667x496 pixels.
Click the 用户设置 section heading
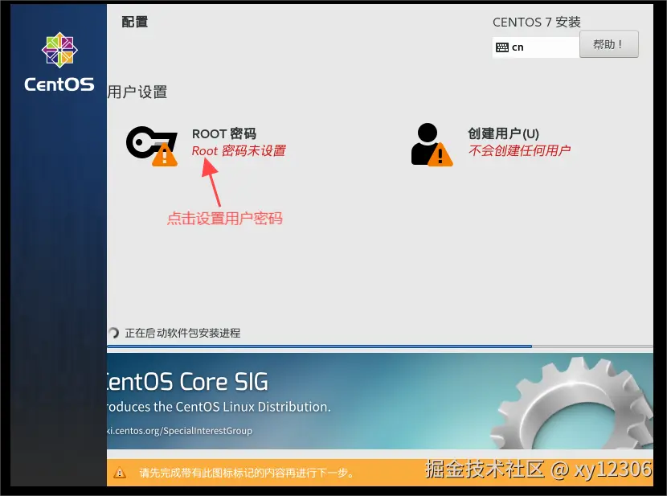[x=137, y=92]
